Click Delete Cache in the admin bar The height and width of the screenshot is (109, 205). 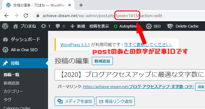click(x=187, y=26)
